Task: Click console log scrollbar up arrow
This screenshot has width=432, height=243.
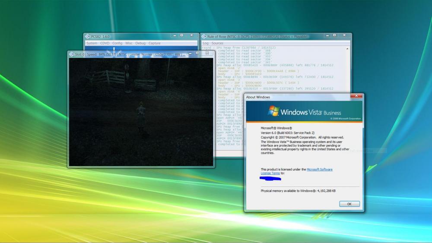Action: pos(347,49)
